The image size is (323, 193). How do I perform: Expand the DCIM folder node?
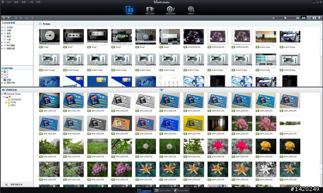point(6,102)
